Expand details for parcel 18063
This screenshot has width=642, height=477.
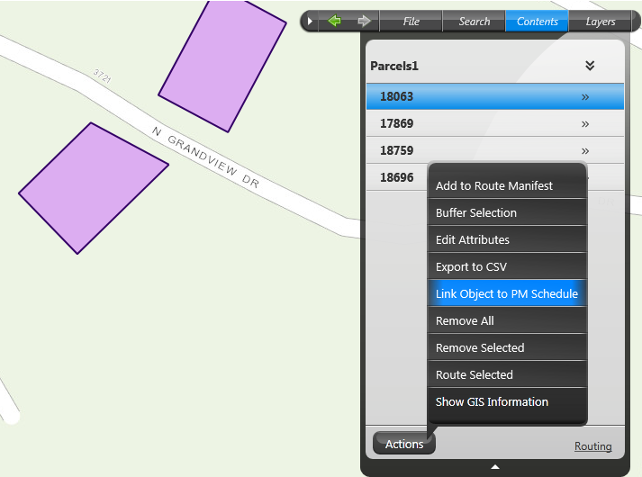point(585,96)
